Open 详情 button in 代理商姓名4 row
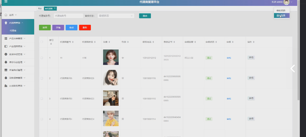The image size is (306, 137). 251,119
